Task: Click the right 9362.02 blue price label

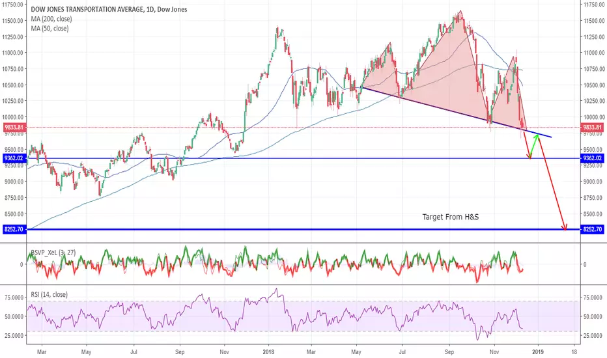Action: click(x=592, y=158)
